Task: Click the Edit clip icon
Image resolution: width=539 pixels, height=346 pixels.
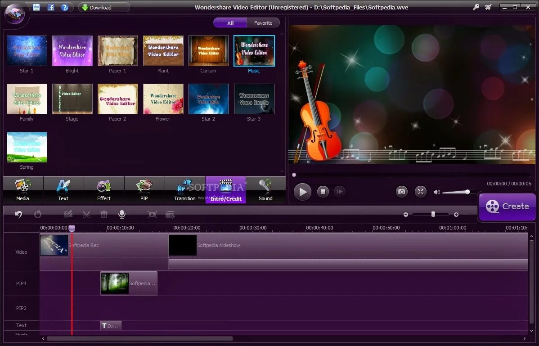Action: tap(68, 215)
